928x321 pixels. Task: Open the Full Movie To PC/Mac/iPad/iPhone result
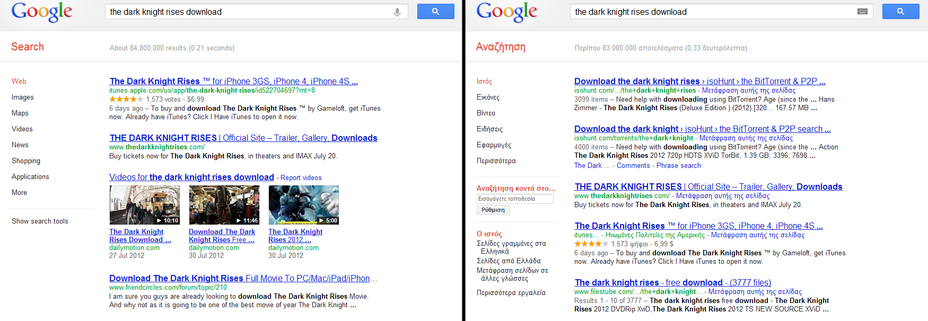tap(243, 278)
